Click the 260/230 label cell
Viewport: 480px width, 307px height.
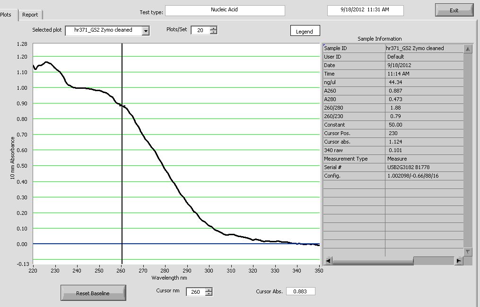(354, 117)
